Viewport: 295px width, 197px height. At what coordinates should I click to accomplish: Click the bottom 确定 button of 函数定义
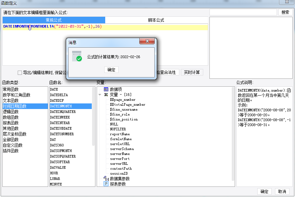(x=264, y=191)
